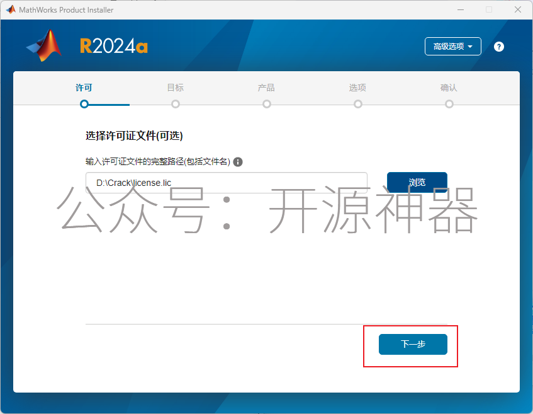The height and width of the screenshot is (414, 533).
Task: Expand the 高级选项 dropdown
Action: pos(453,46)
